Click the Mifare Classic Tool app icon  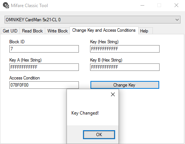(6, 6)
